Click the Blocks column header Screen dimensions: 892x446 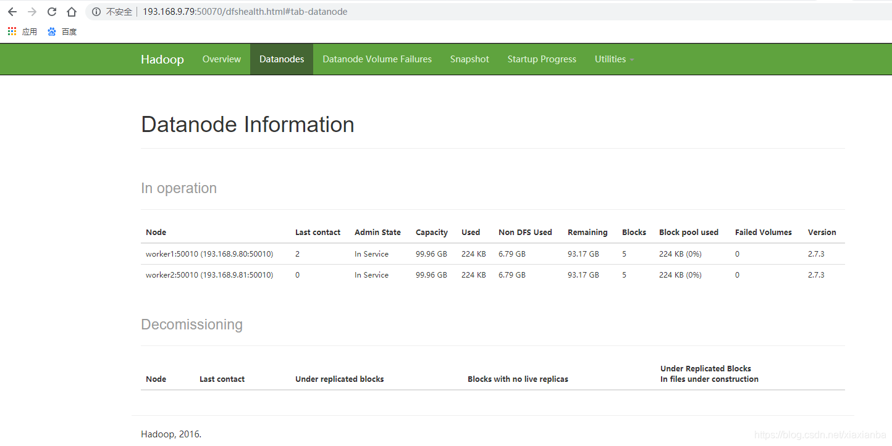(634, 233)
